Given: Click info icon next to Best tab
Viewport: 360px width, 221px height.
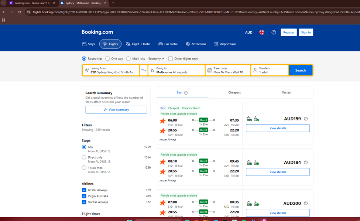Looking at the screenshot, I should [186, 93].
